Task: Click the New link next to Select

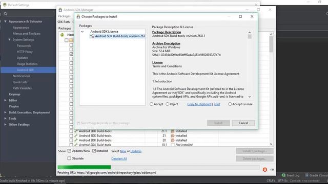Action: tap(123, 151)
